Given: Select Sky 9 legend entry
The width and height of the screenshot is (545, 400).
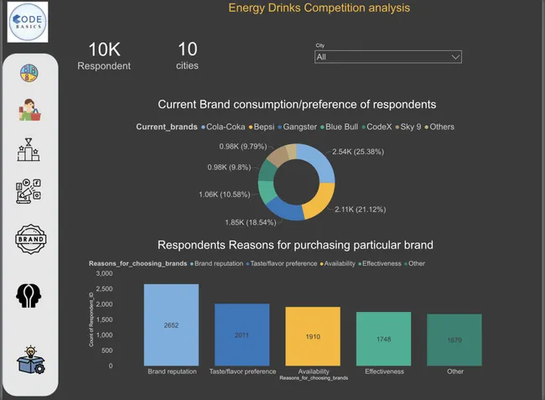Looking at the screenshot, I should coord(408,127).
